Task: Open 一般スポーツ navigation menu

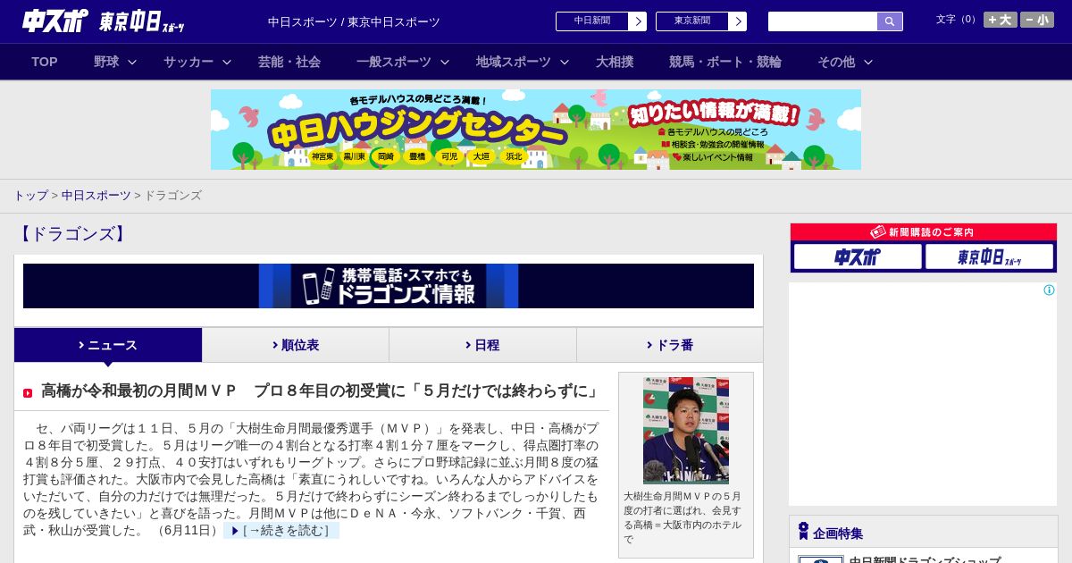Action: point(394,62)
